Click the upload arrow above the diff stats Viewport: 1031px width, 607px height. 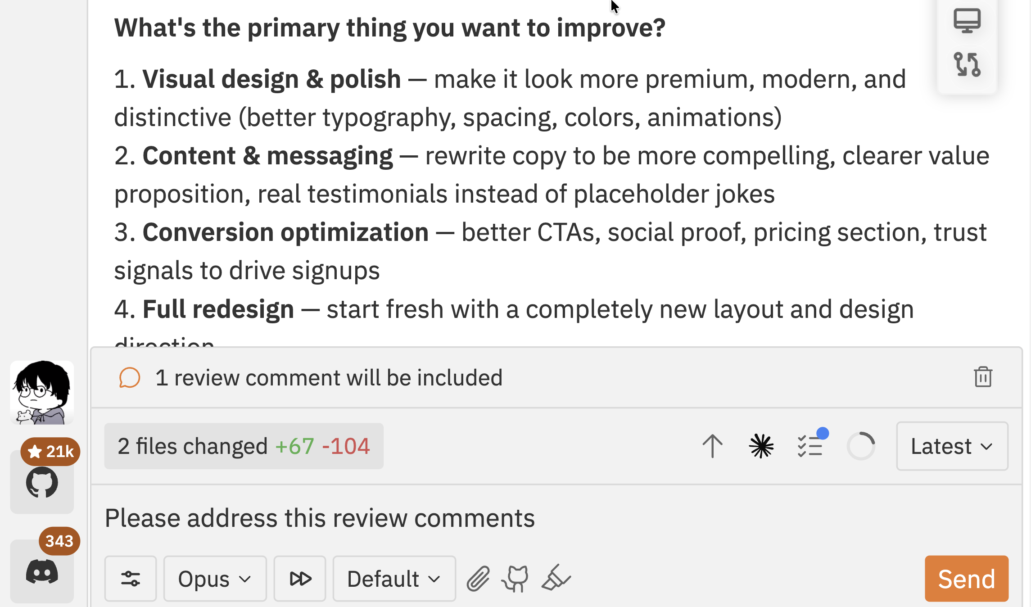tap(713, 446)
